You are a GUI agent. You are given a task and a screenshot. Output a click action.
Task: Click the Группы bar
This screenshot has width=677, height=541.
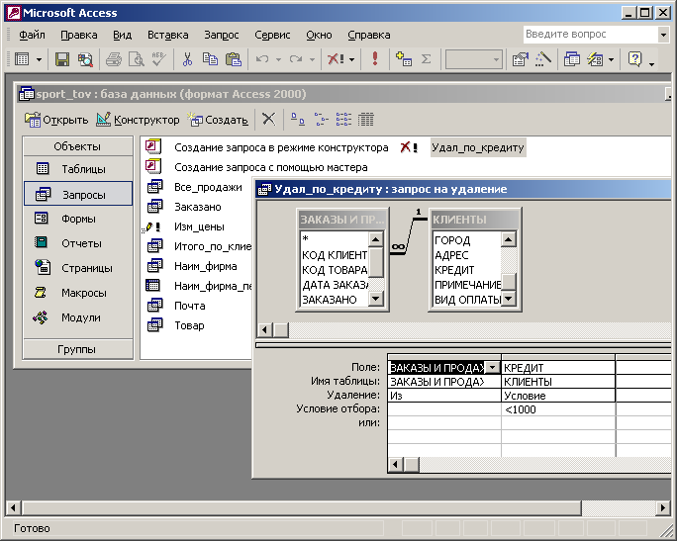tap(78, 349)
